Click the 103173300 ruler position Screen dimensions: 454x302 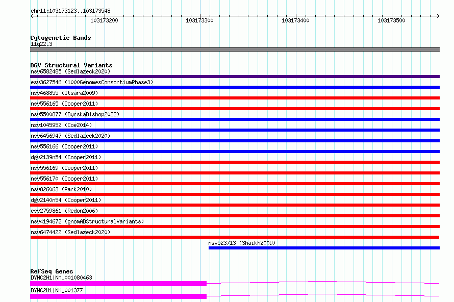click(x=199, y=20)
